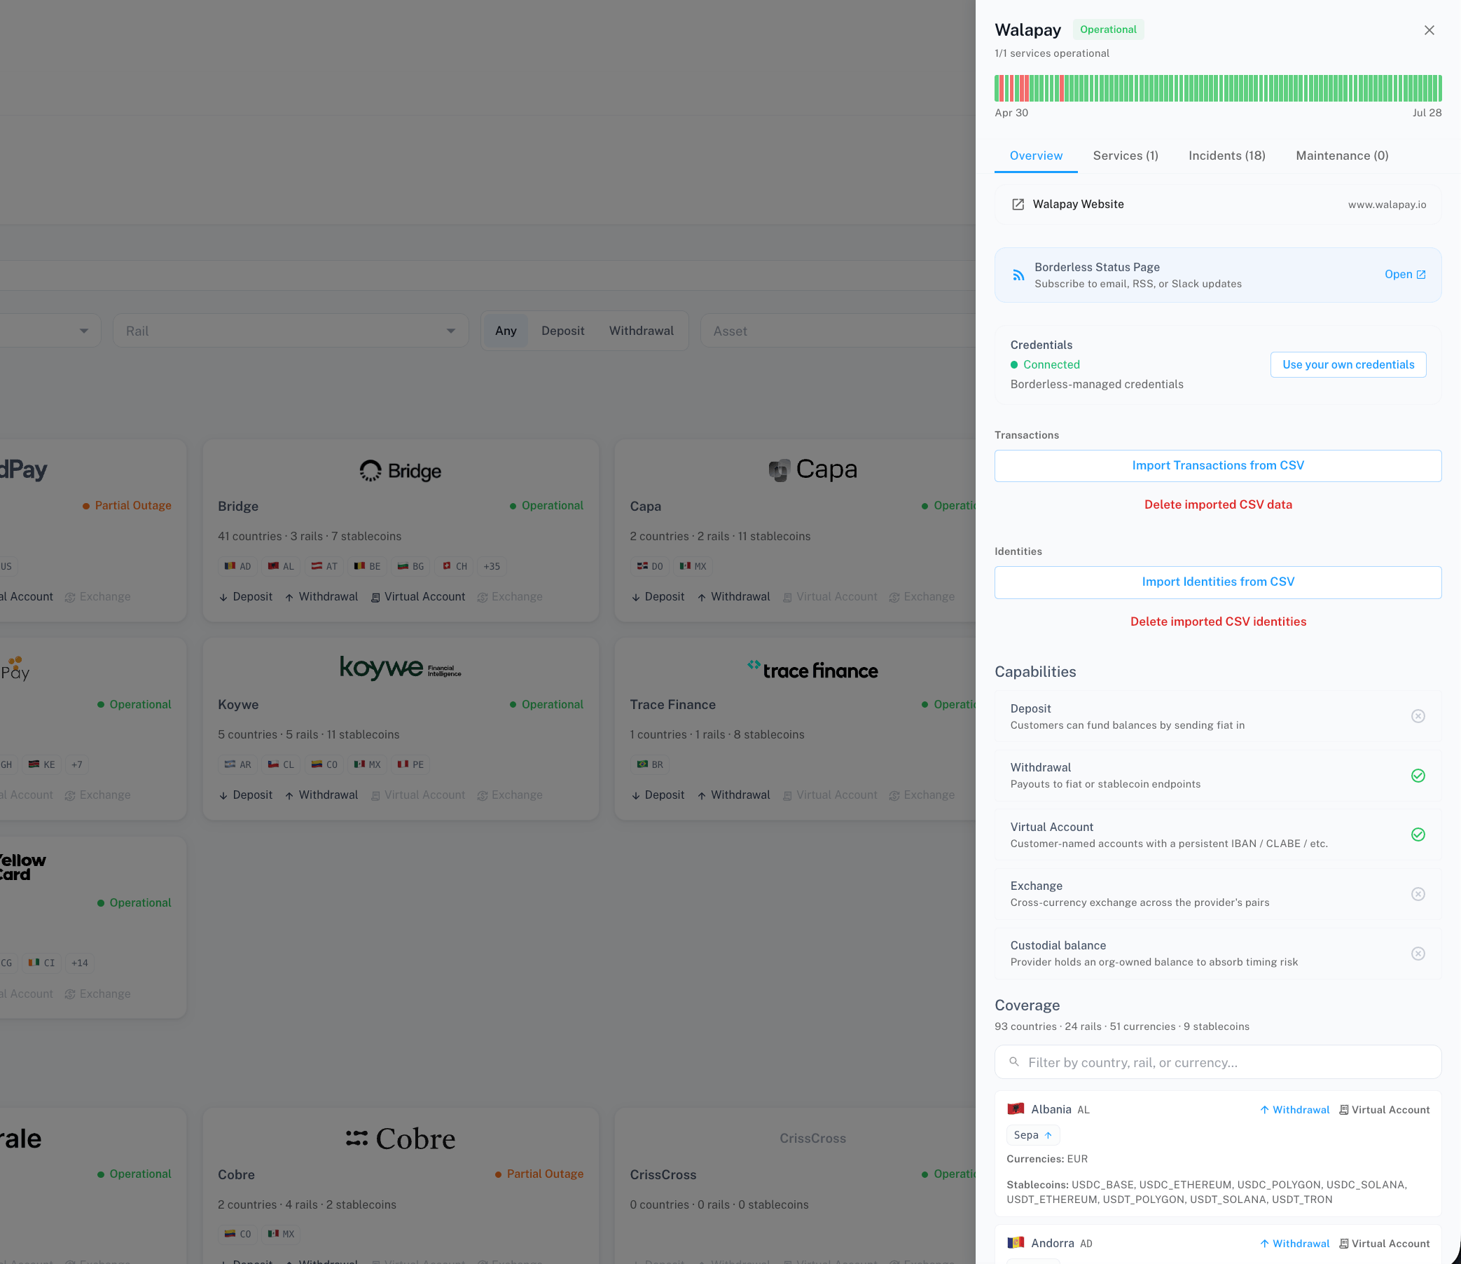The image size is (1461, 1264).
Task: Open the Borderless Status Page link
Action: [1404, 275]
